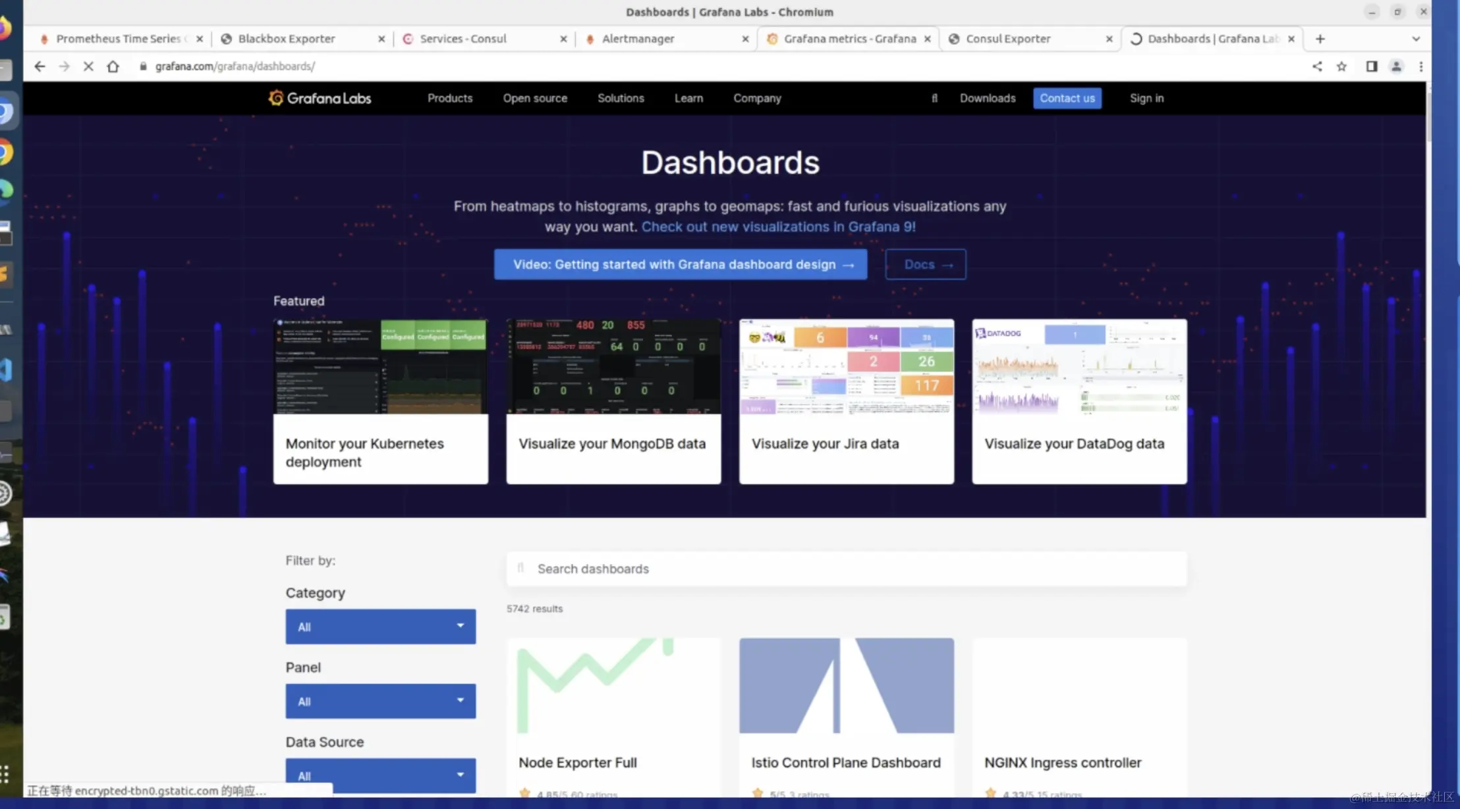Click the Grafana 9 visualizations link
This screenshot has height=809, width=1460.
pyautogui.click(x=778, y=227)
